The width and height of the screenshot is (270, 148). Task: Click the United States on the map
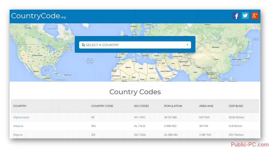click(37, 56)
